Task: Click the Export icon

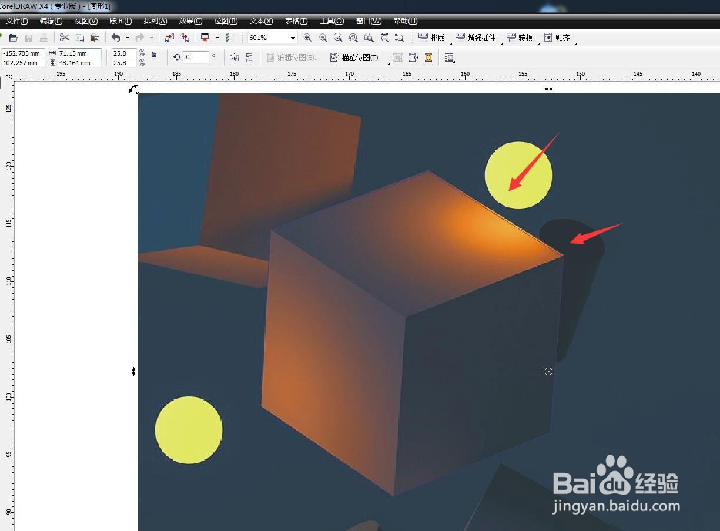Action: click(184, 38)
